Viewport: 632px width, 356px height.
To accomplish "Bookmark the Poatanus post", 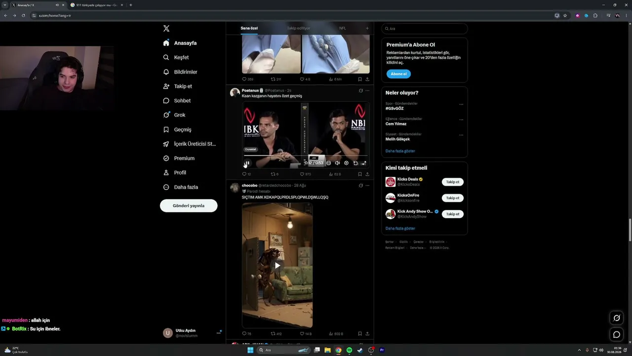I will pyautogui.click(x=360, y=174).
